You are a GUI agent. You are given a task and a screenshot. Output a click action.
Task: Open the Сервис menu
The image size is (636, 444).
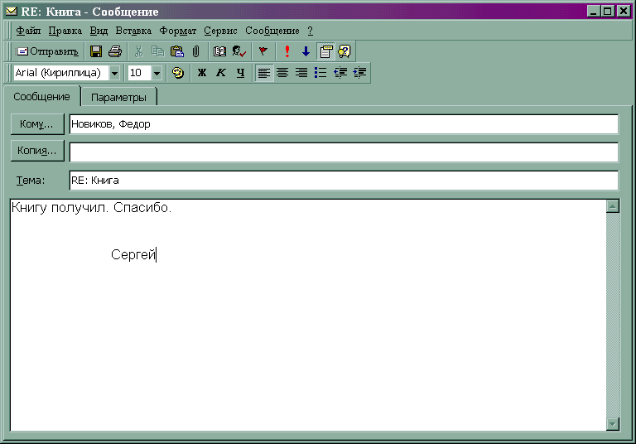[220, 31]
